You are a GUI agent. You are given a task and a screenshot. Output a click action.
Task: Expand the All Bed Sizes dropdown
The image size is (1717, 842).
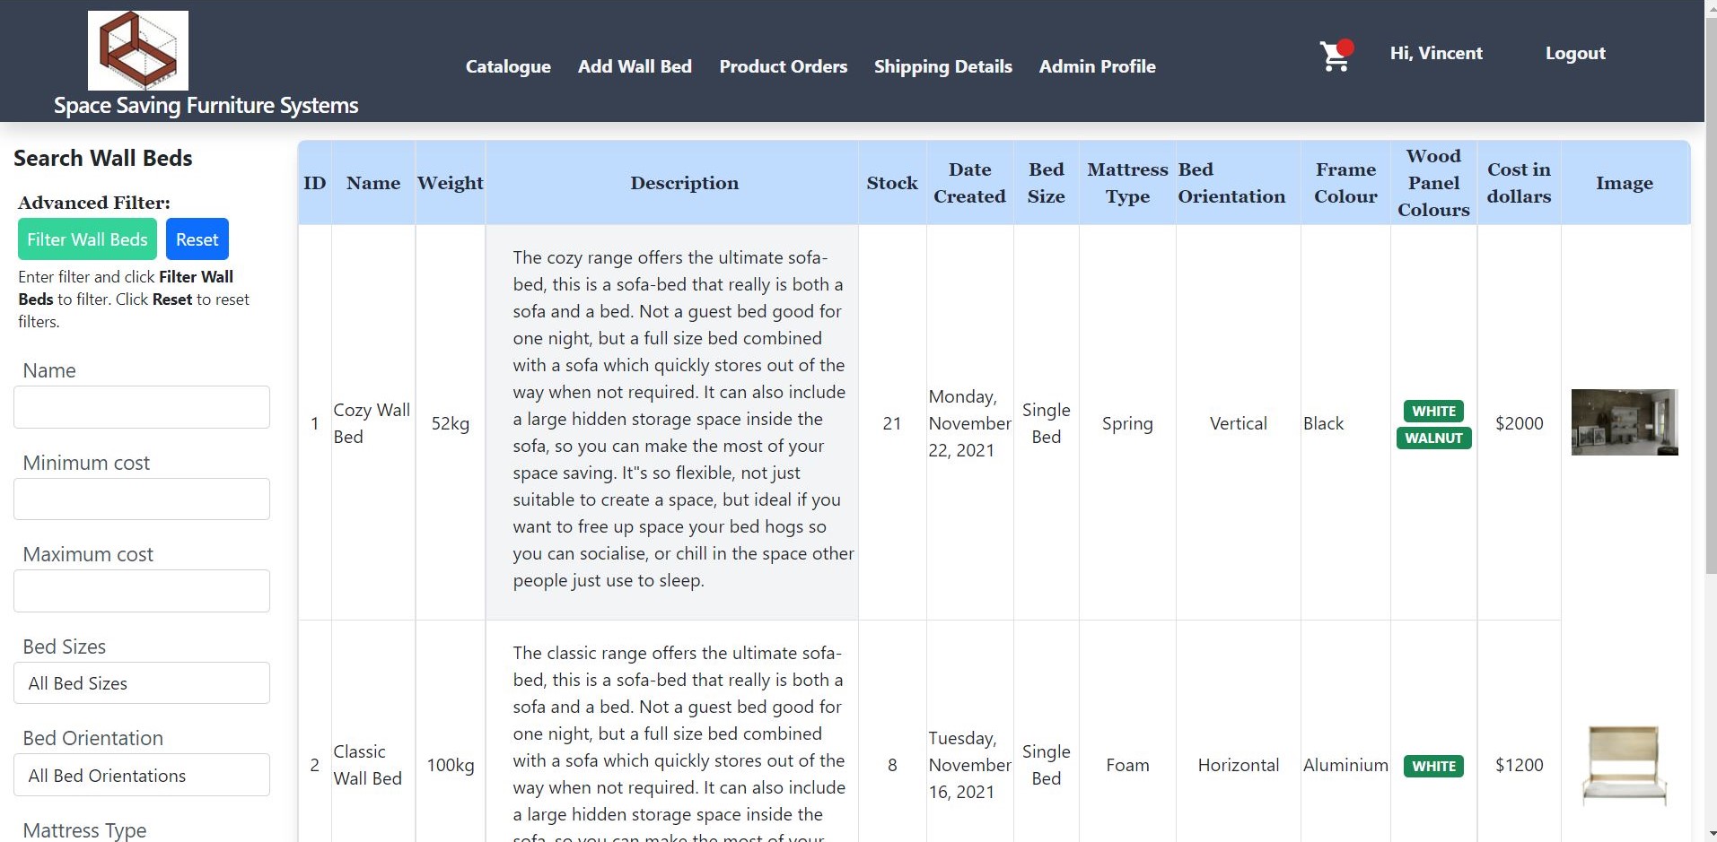click(x=142, y=683)
